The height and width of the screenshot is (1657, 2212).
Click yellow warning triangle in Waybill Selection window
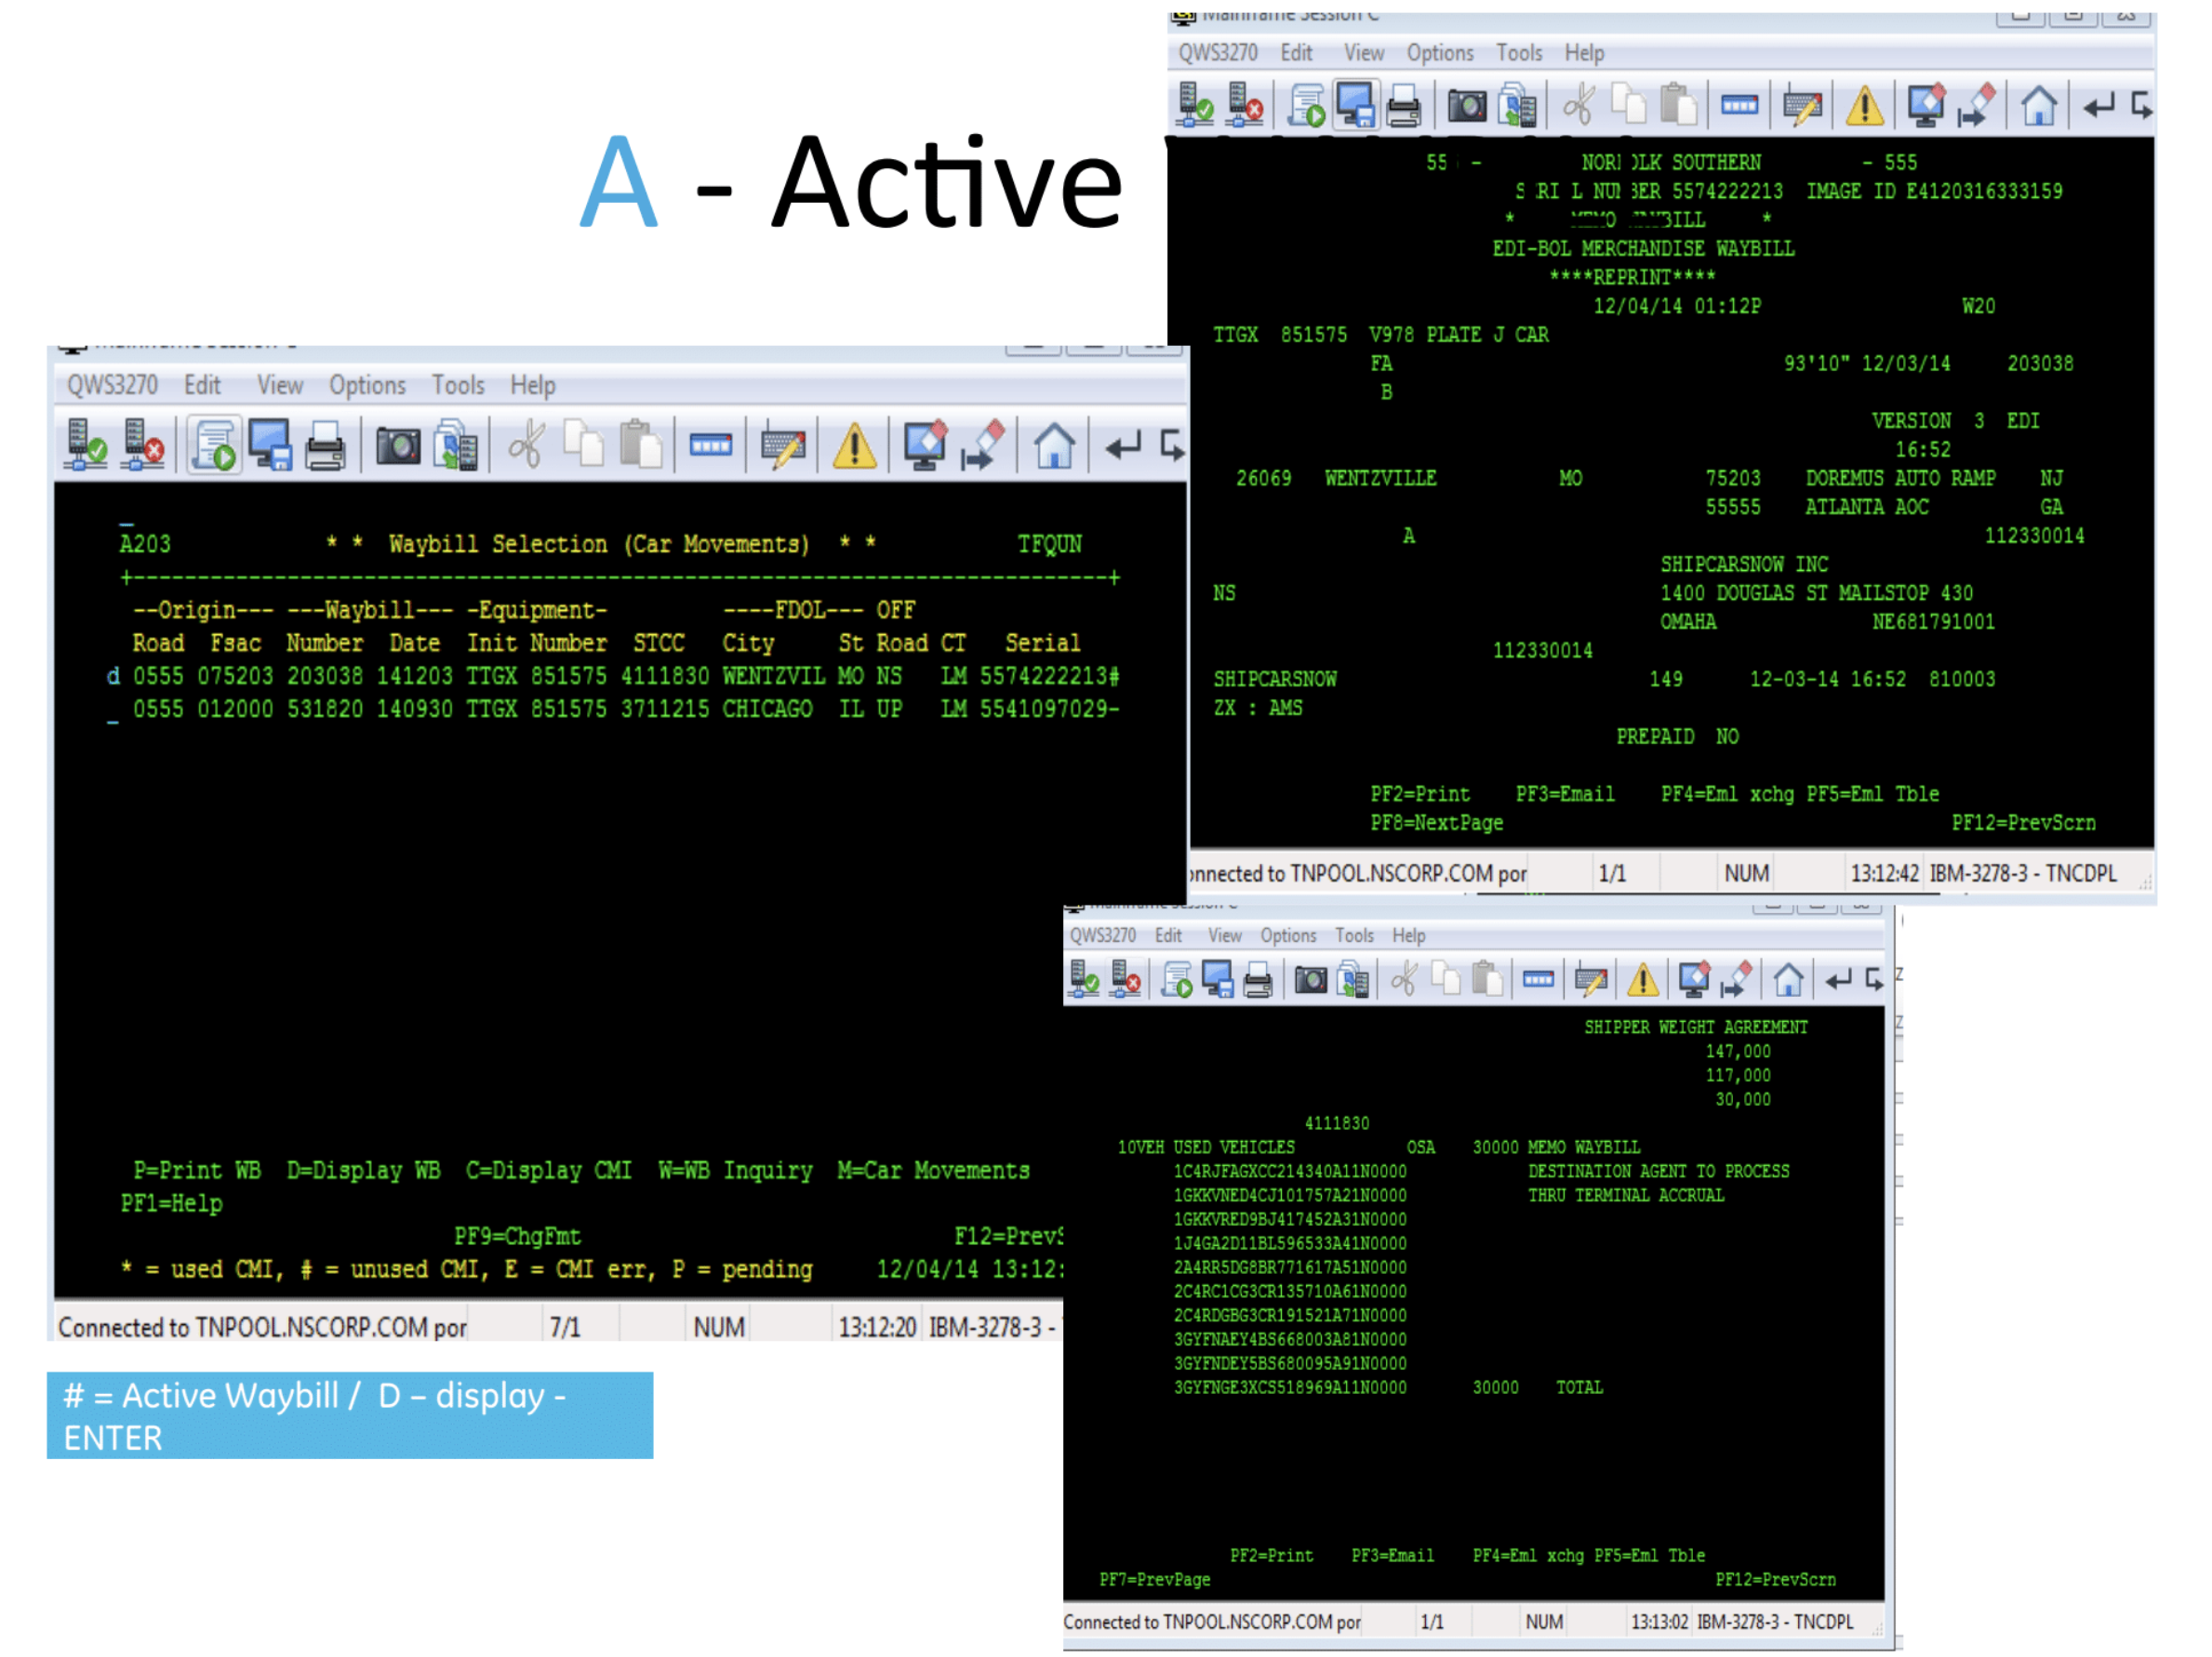coord(854,445)
